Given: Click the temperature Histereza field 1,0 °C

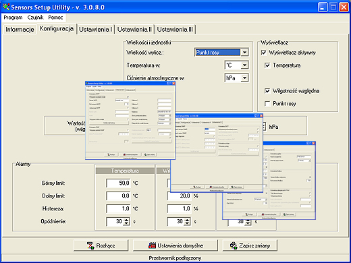Looking at the screenshot, I should click(x=118, y=208).
